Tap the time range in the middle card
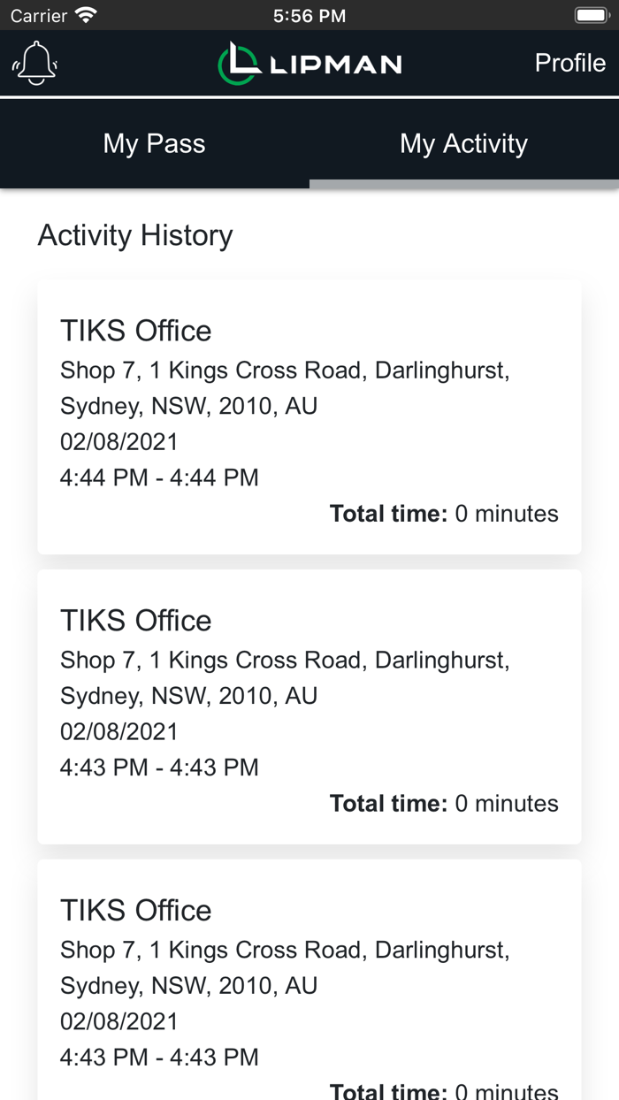 pyautogui.click(x=159, y=768)
